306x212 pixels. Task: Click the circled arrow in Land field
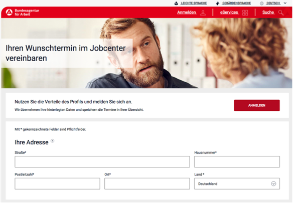pyautogui.click(x=273, y=184)
